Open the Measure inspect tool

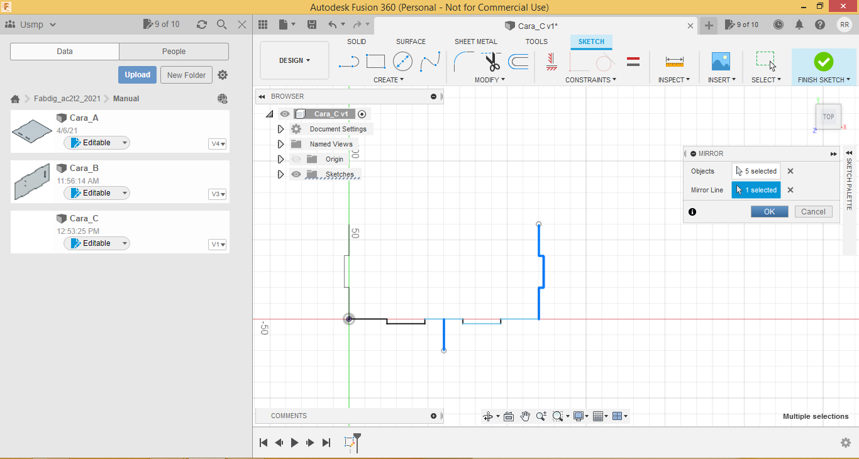click(674, 61)
